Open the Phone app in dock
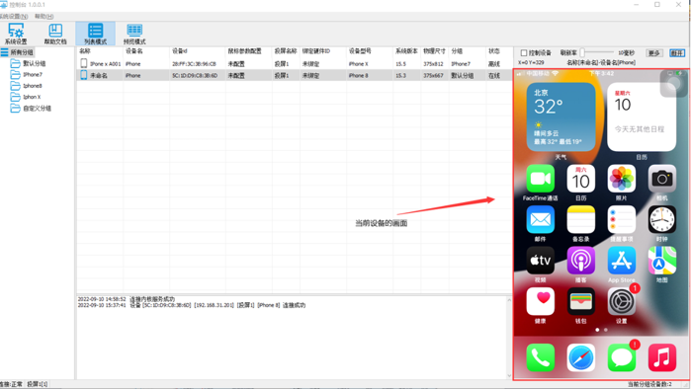Image resolution: width=691 pixels, height=389 pixels. [541, 357]
